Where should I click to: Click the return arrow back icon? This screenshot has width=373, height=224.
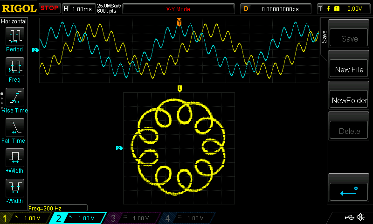[349, 190]
